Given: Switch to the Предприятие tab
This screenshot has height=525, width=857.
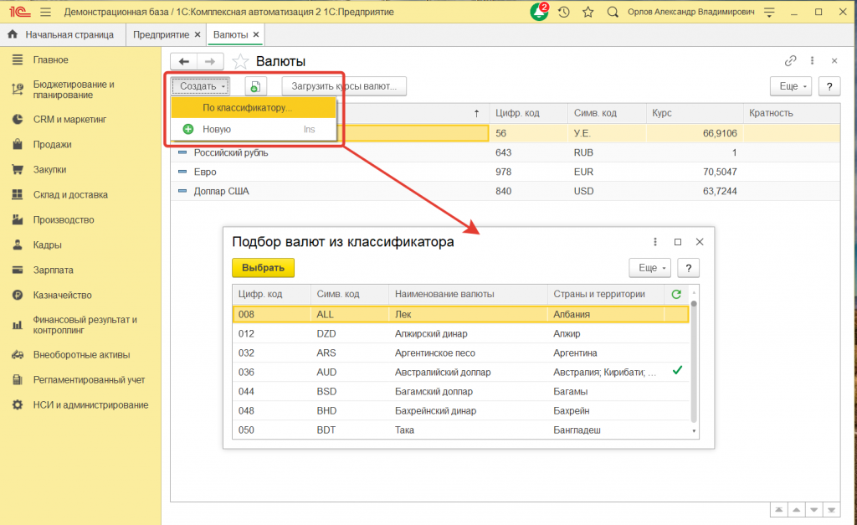Looking at the screenshot, I should [x=162, y=35].
